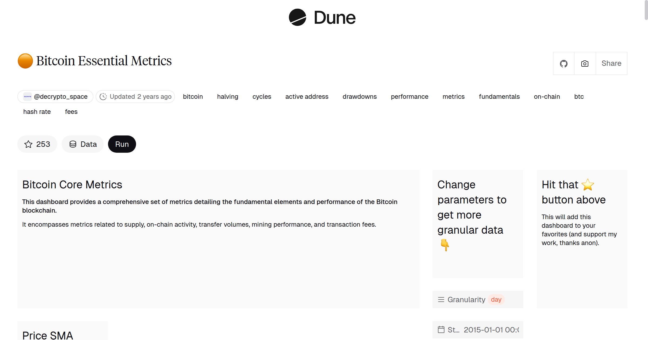Click the Dune logo at the top
The width and height of the screenshot is (648, 340).
click(x=322, y=18)
